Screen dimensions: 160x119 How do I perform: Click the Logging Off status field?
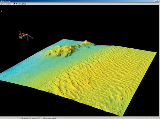pos(36,118)
